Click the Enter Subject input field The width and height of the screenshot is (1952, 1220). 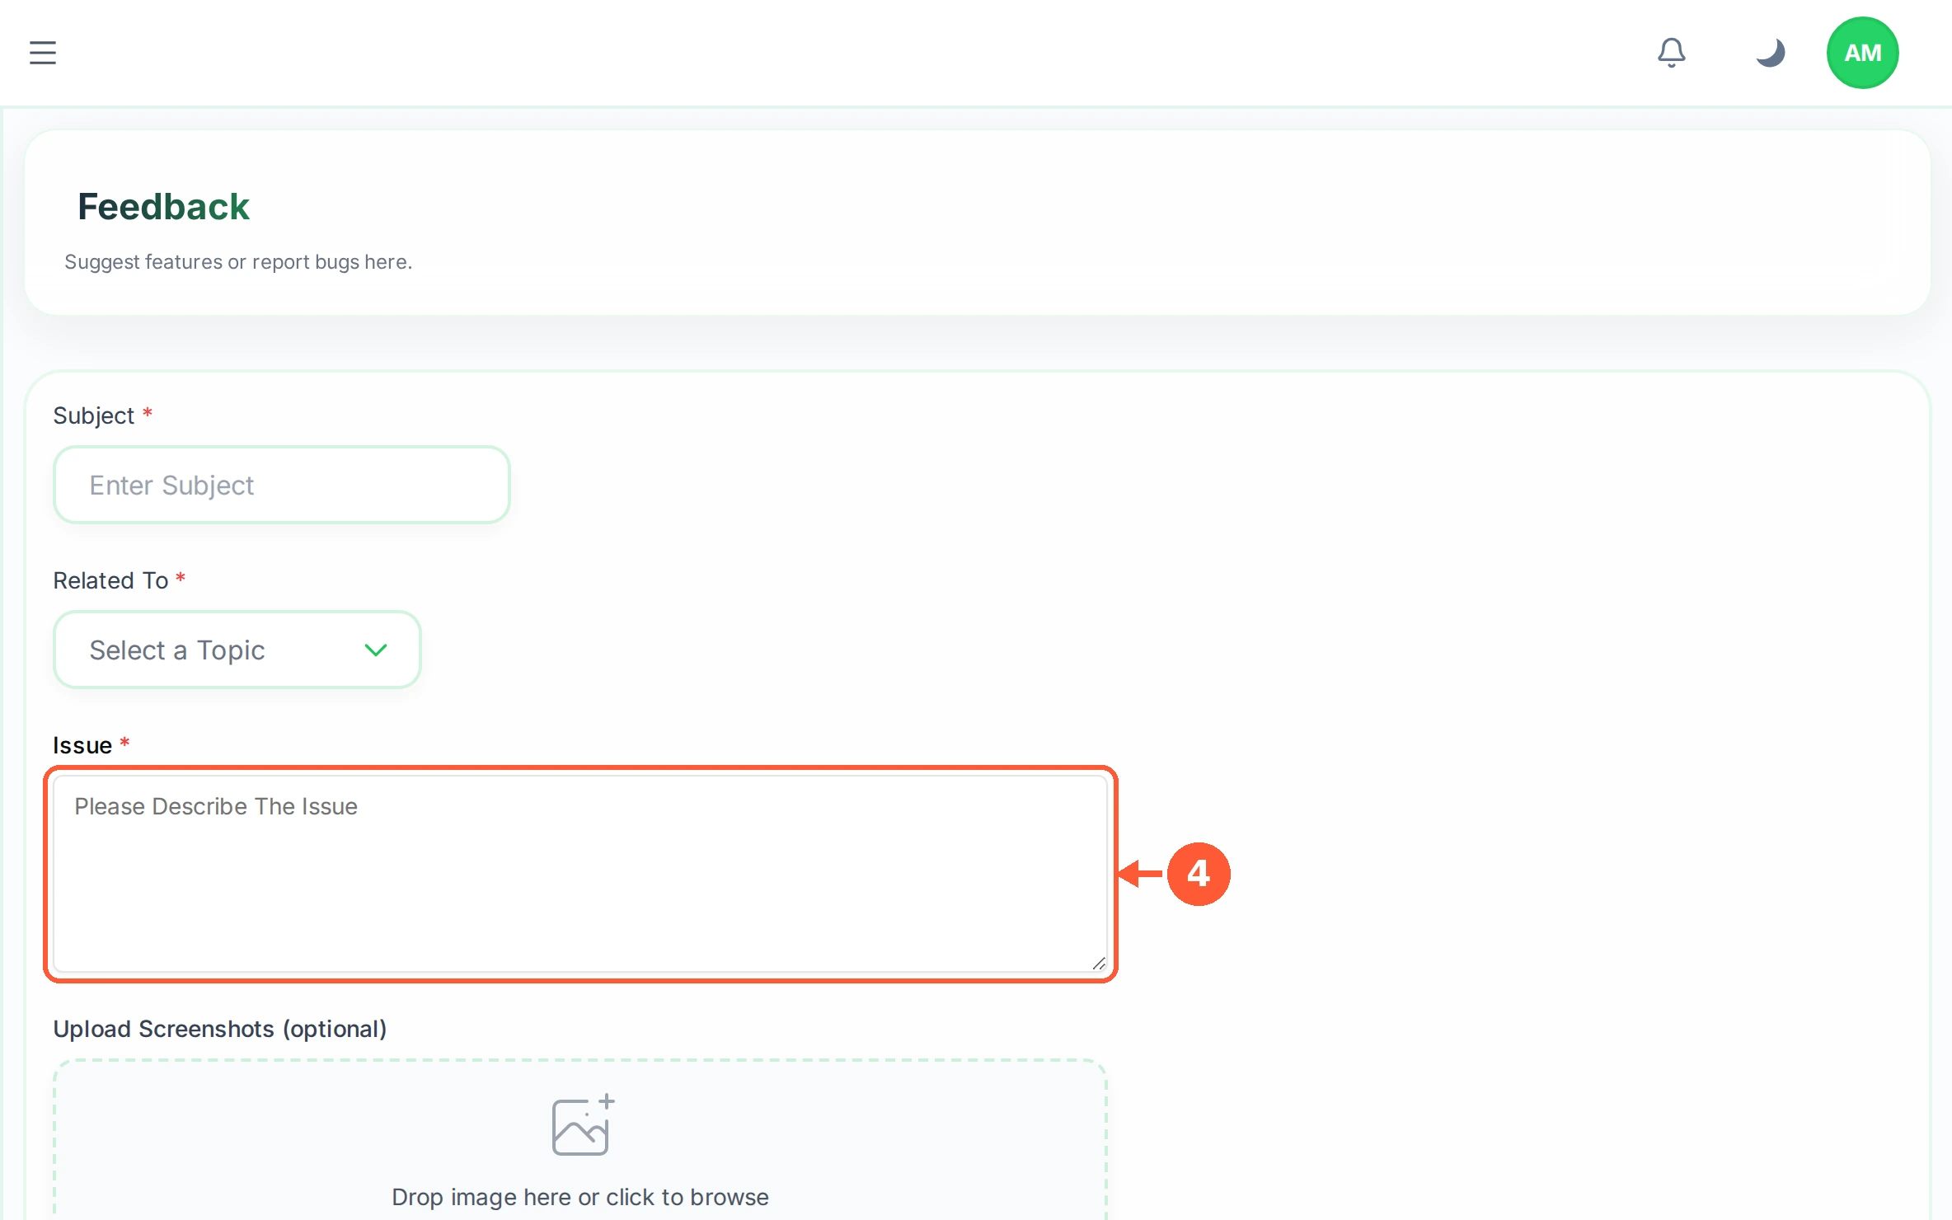[282, 485]
